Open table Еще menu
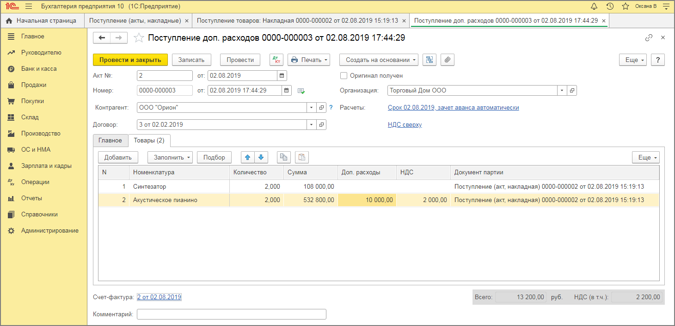Screen dimensions: 675x326 pyautogui.click(x=646, y=157)
